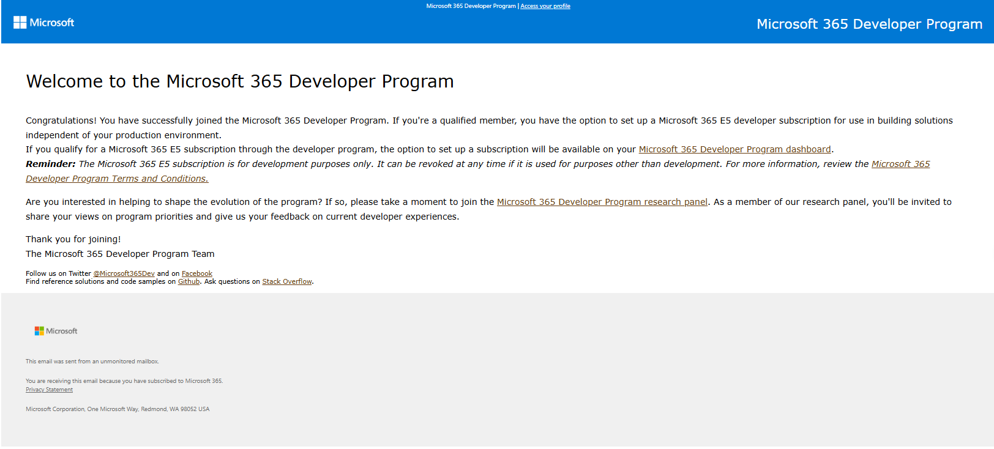Open the 'Access your profile' link
Screen dimensions: 994x449
[545, 6]
